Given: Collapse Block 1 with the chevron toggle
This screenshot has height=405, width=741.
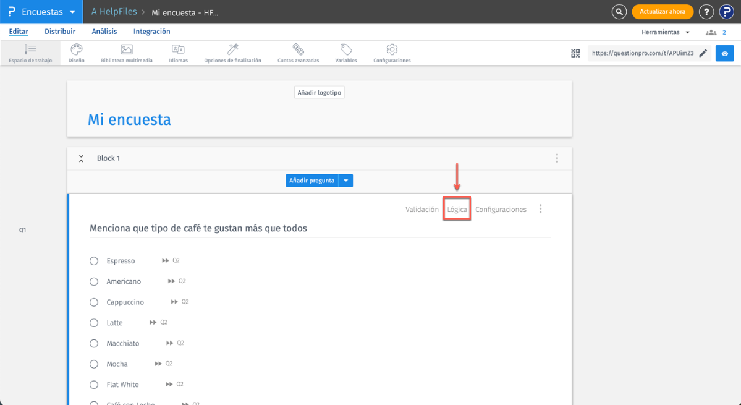Looking at the screenshot, I should [x=82, y=158].
